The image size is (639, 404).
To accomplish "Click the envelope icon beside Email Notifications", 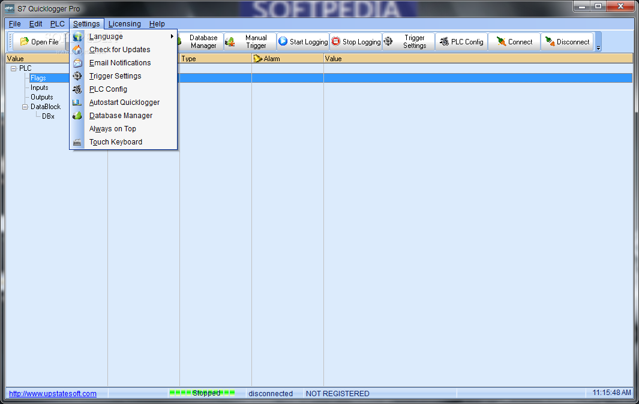I will (x=77, y=63).
